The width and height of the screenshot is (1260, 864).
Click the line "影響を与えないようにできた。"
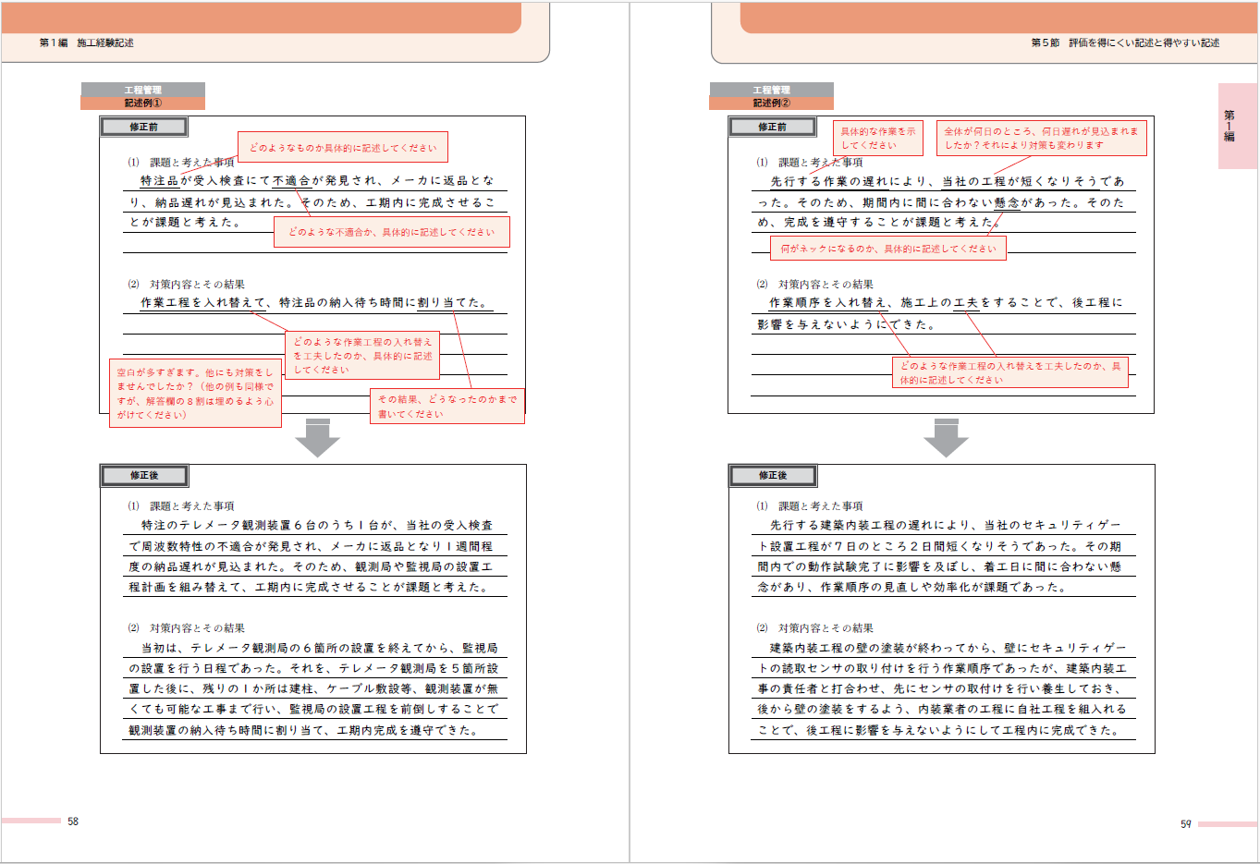click(847, 324)
